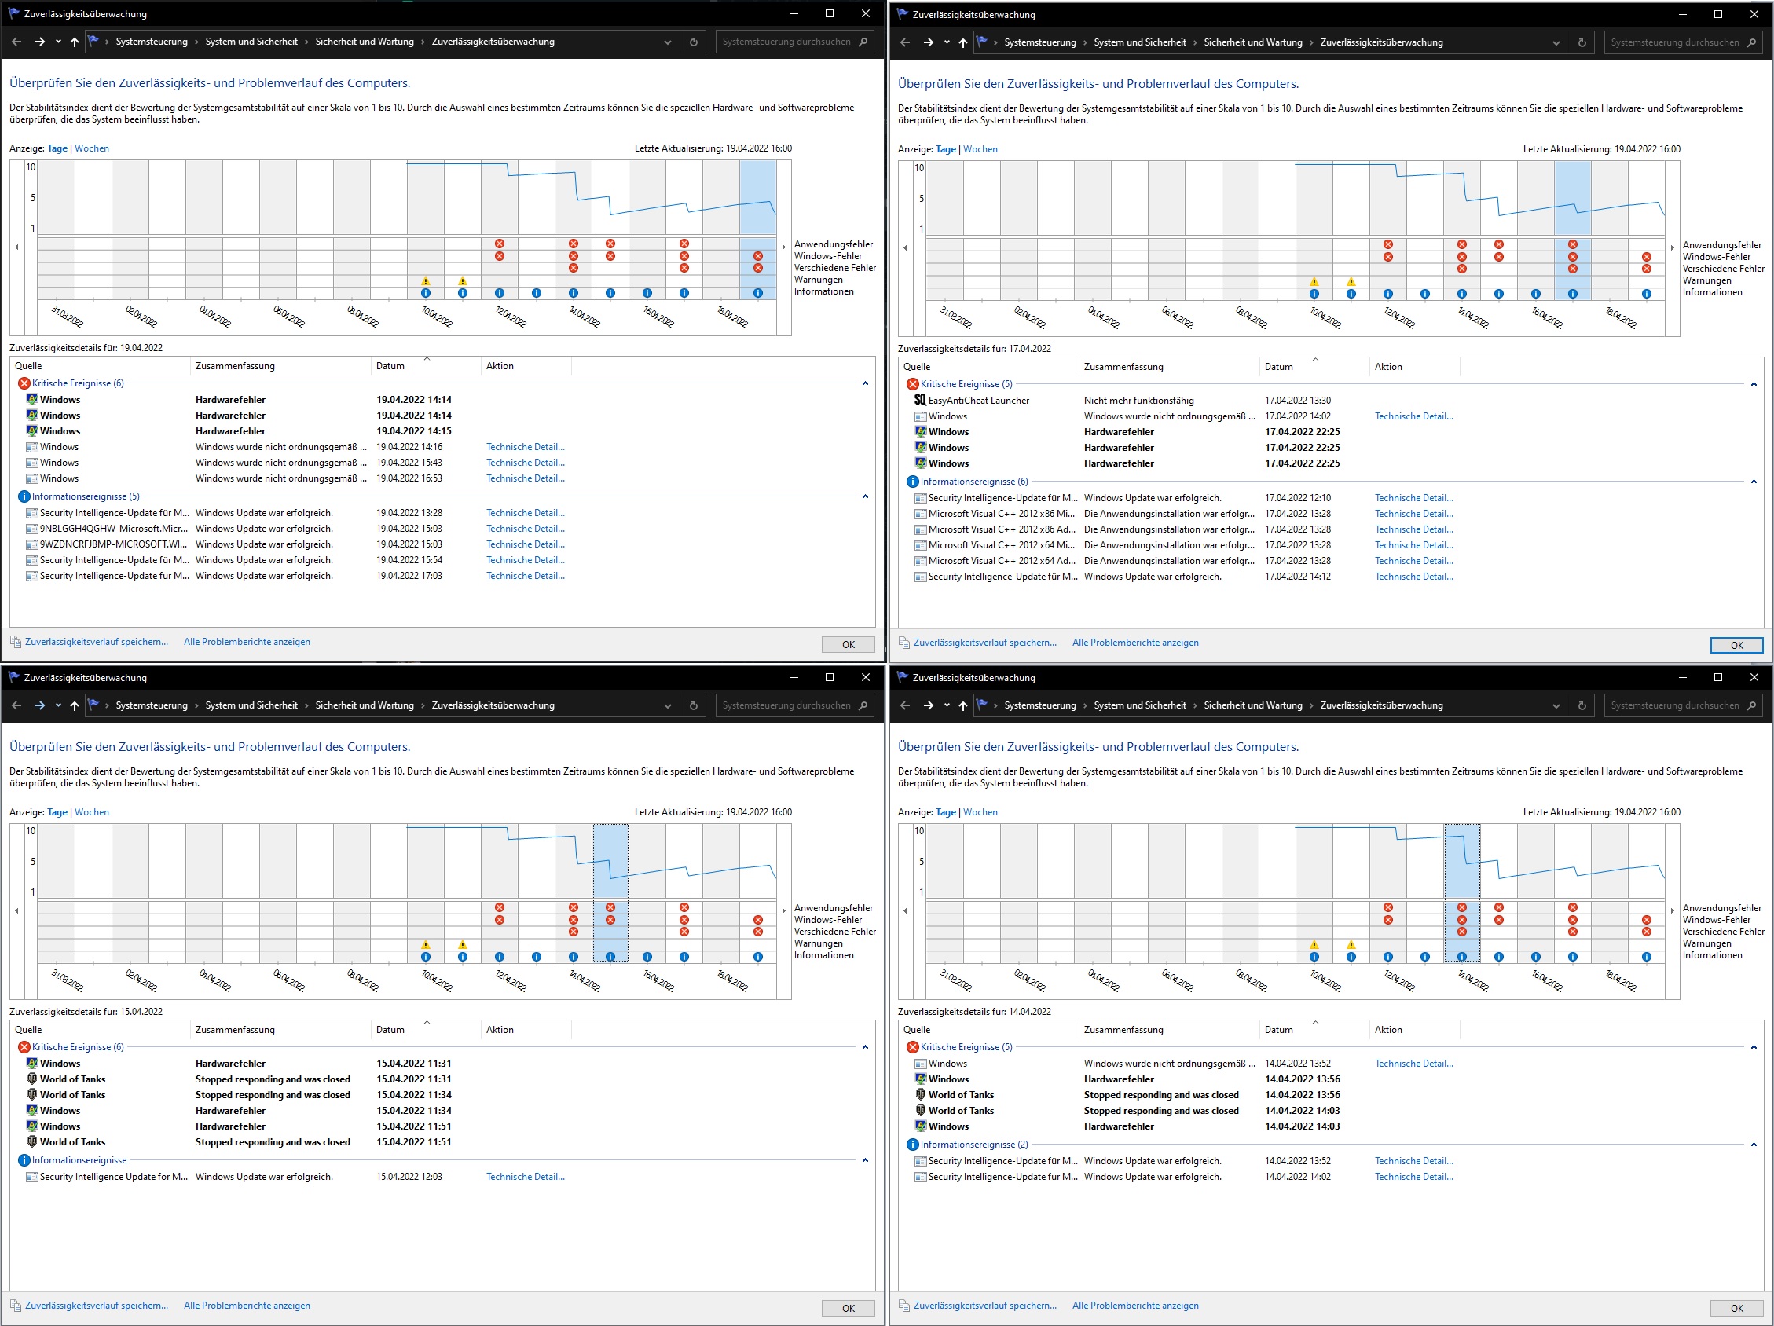Screen dimensions: 1774x1326
Task: Click Sicherheit und Wartung breadcrumb in 15.04.2022 window
Action: (x=364, y=705)
